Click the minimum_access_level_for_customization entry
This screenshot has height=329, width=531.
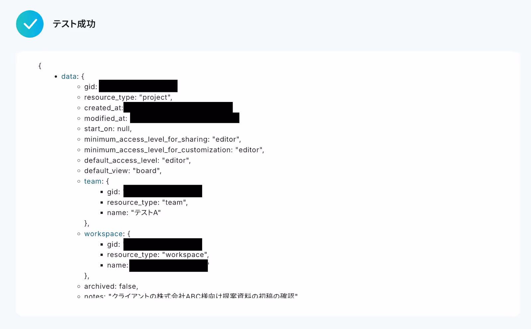[174, 150]
